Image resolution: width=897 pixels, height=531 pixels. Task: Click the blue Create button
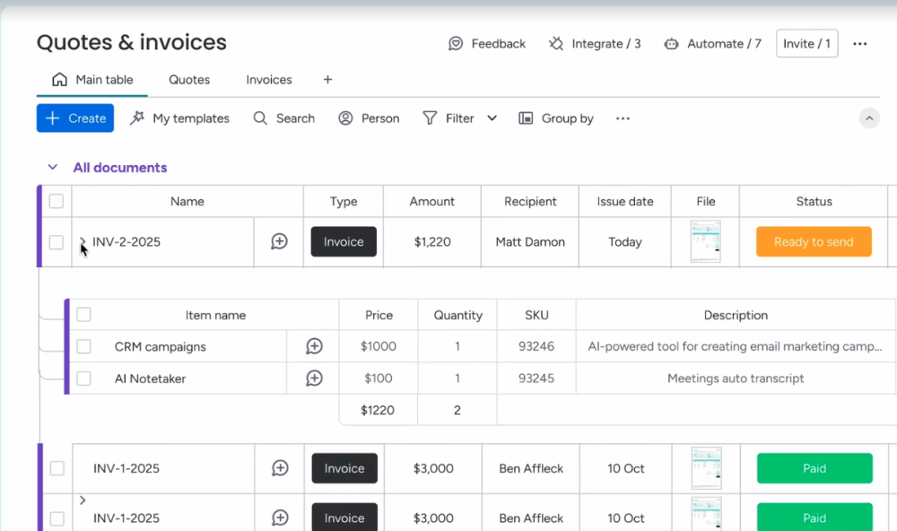point(75,118)
